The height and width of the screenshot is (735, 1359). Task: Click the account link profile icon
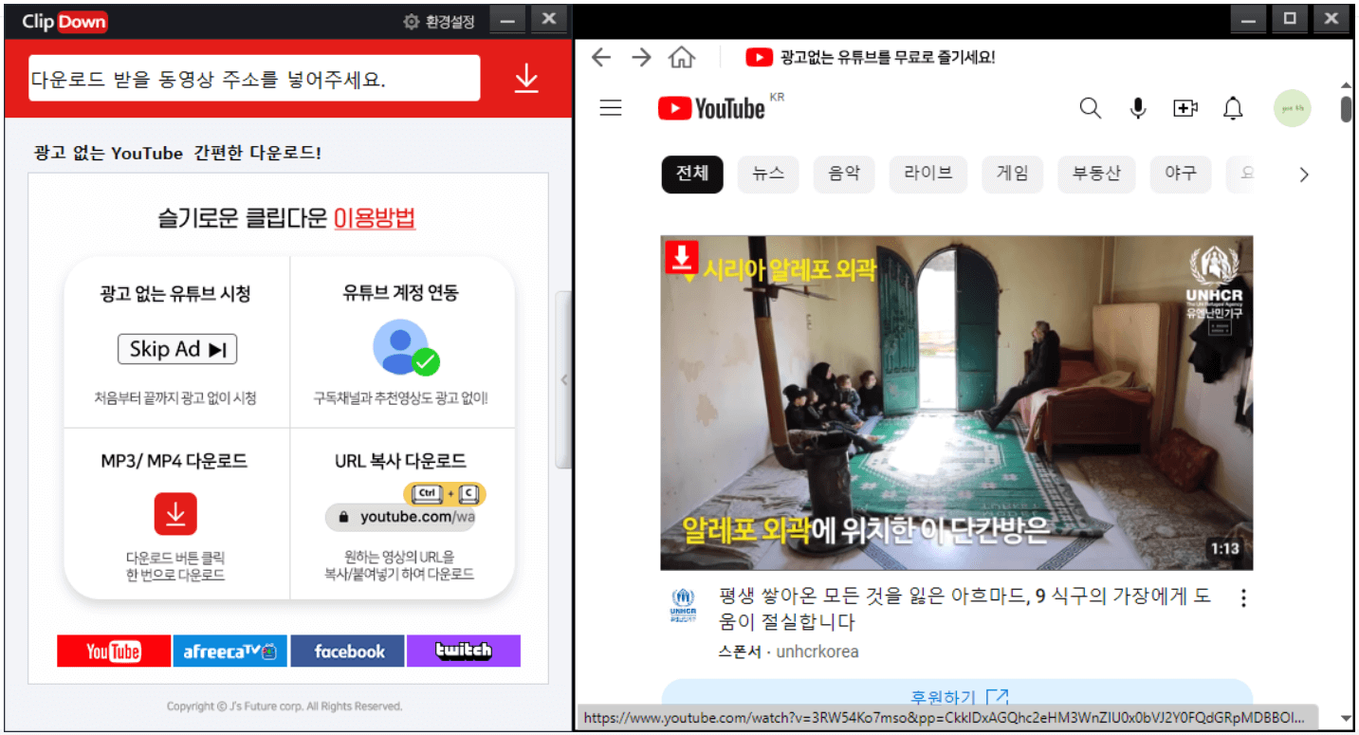[x=405, y=347]
